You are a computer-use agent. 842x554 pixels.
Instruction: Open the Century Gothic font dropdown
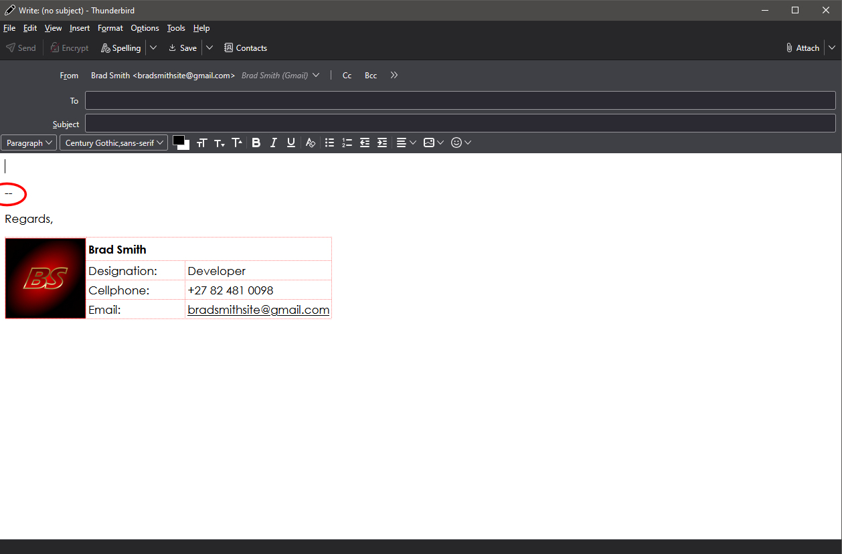pos(114,143)
